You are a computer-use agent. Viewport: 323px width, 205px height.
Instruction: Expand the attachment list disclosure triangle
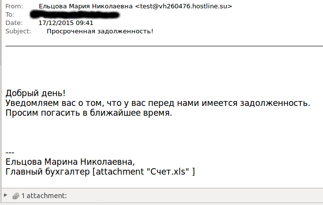(5, 195)
